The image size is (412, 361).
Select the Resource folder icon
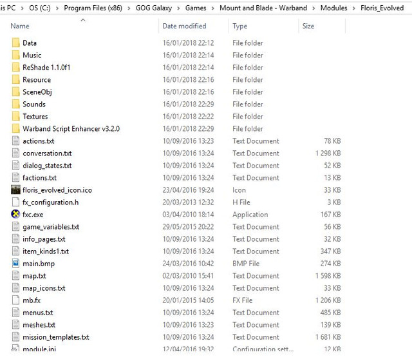(15, 80)
